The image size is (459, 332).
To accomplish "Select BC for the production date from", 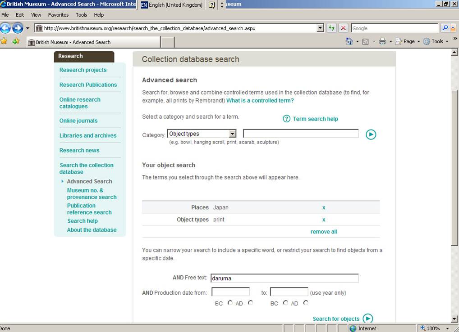I will 230,303.
